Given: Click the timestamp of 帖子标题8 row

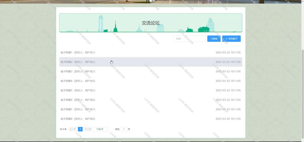Looking at the screenshot, I should (x=228, y=119).
